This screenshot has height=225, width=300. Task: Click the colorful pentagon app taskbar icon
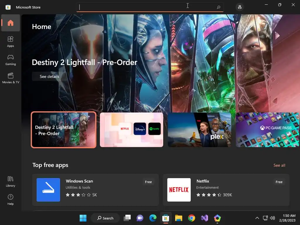pos(217,218)
